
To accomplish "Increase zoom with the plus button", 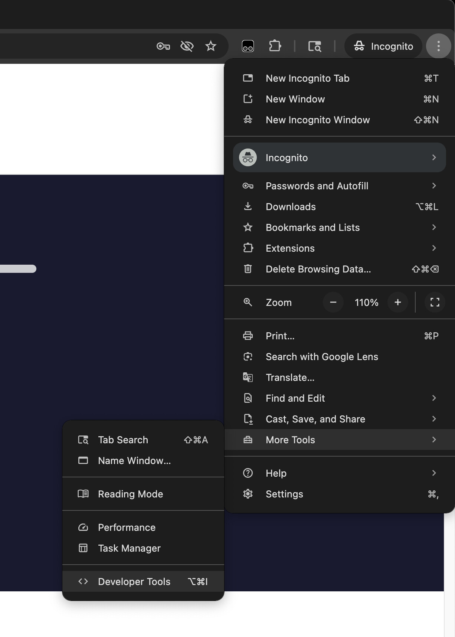I will (397, 302).
